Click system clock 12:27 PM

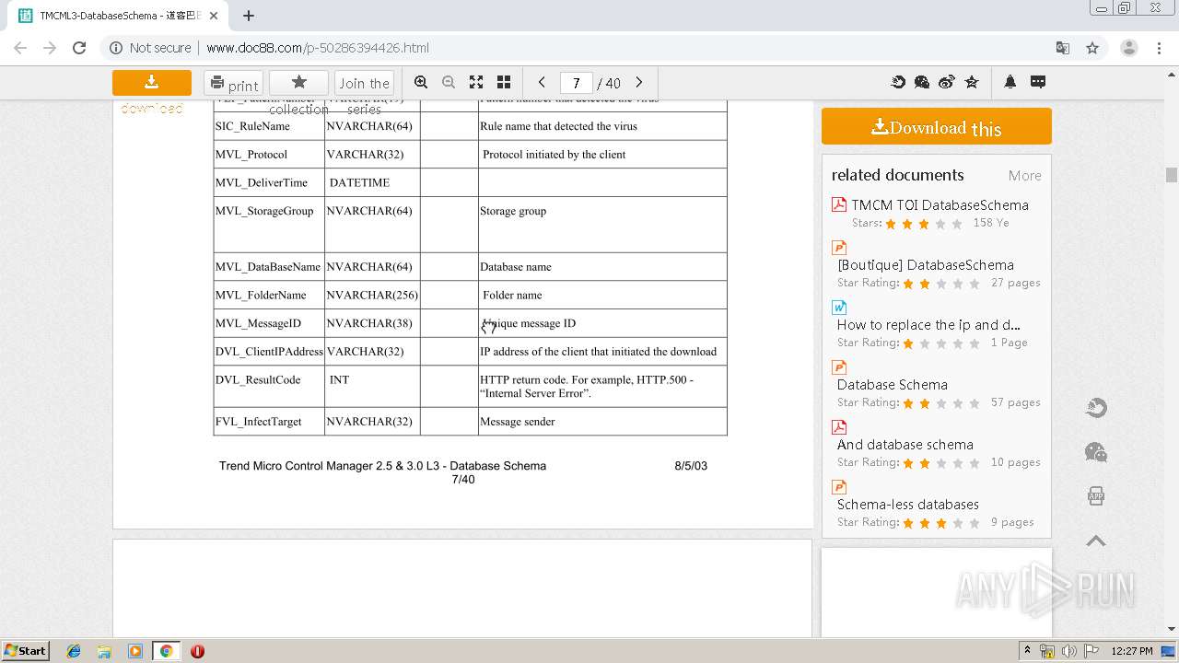click(1132, 651)
